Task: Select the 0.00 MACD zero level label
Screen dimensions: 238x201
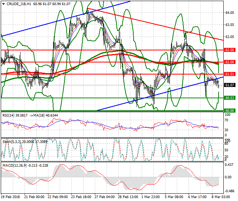Action: (228, 177)
